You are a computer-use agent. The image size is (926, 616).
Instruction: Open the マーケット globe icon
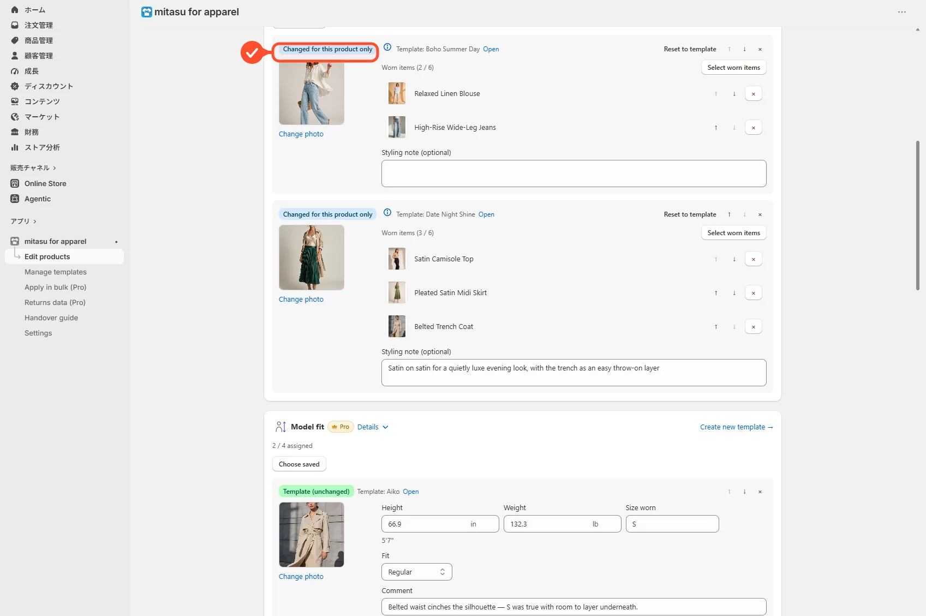15,117
